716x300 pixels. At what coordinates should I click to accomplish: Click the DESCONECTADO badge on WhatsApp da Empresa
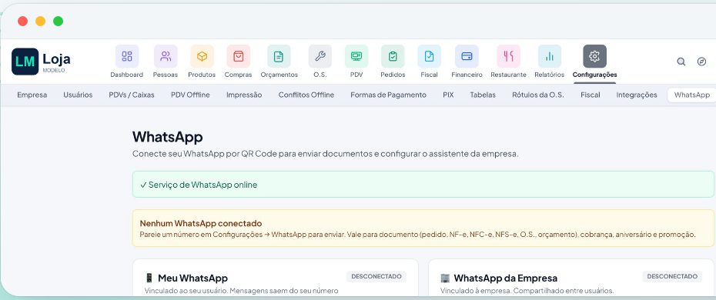point(672,276)
